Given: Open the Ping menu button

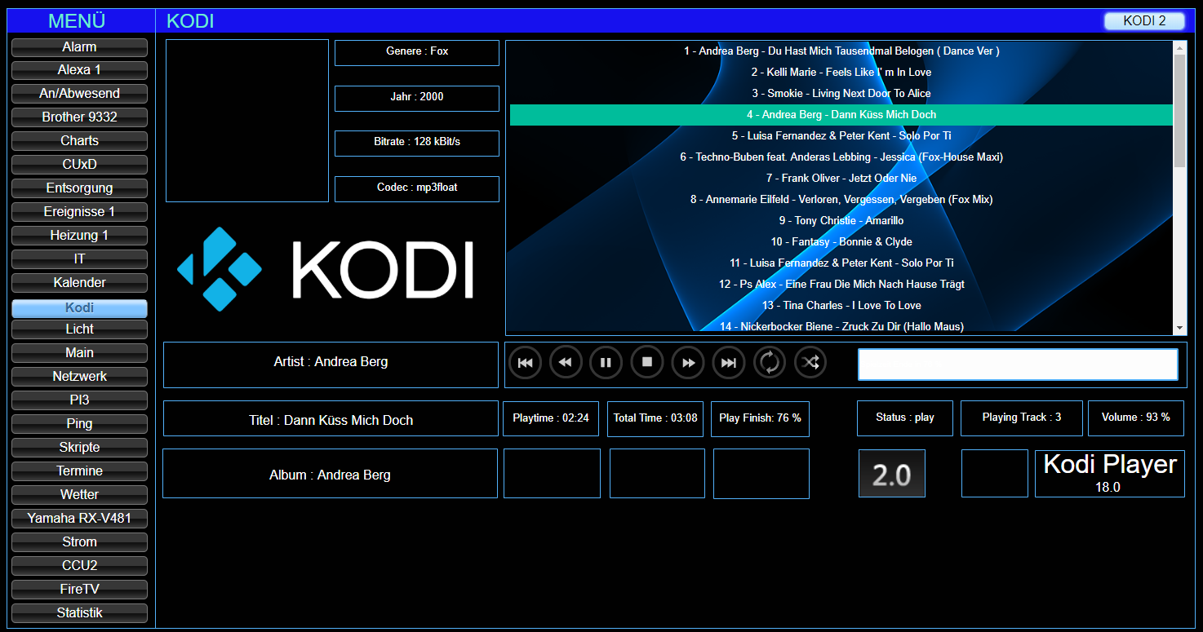Looking at the screenshot, I should [x=79, y=424].
